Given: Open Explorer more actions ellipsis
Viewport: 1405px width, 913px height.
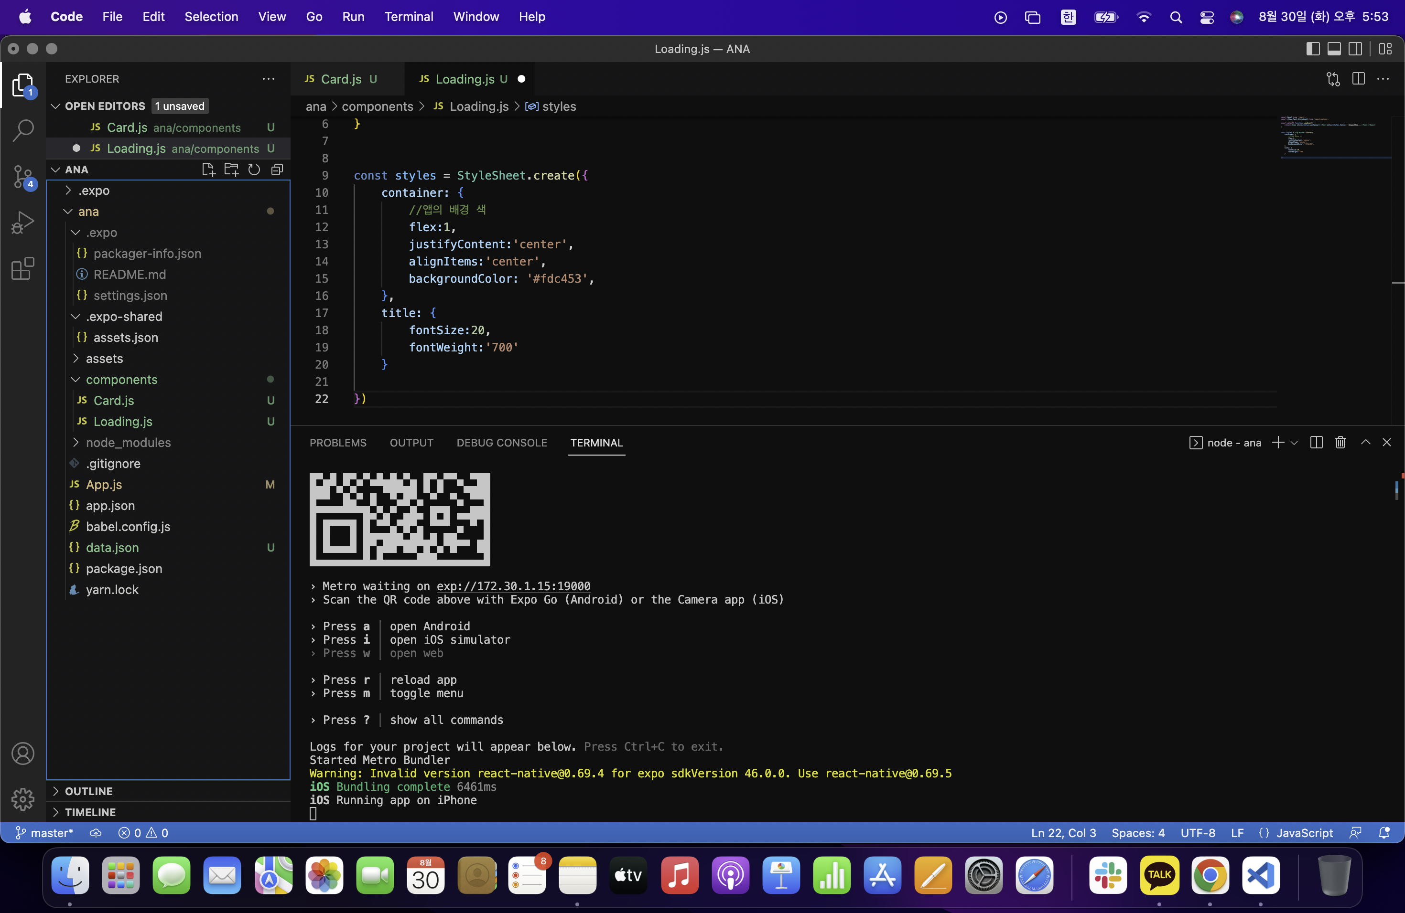Looking at the screenshot, I should [269, 79].
